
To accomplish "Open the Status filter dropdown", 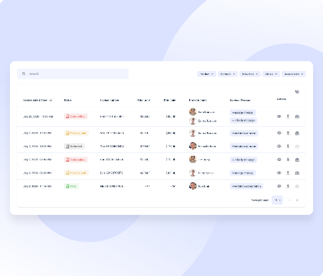I will (x=271, y=74).
